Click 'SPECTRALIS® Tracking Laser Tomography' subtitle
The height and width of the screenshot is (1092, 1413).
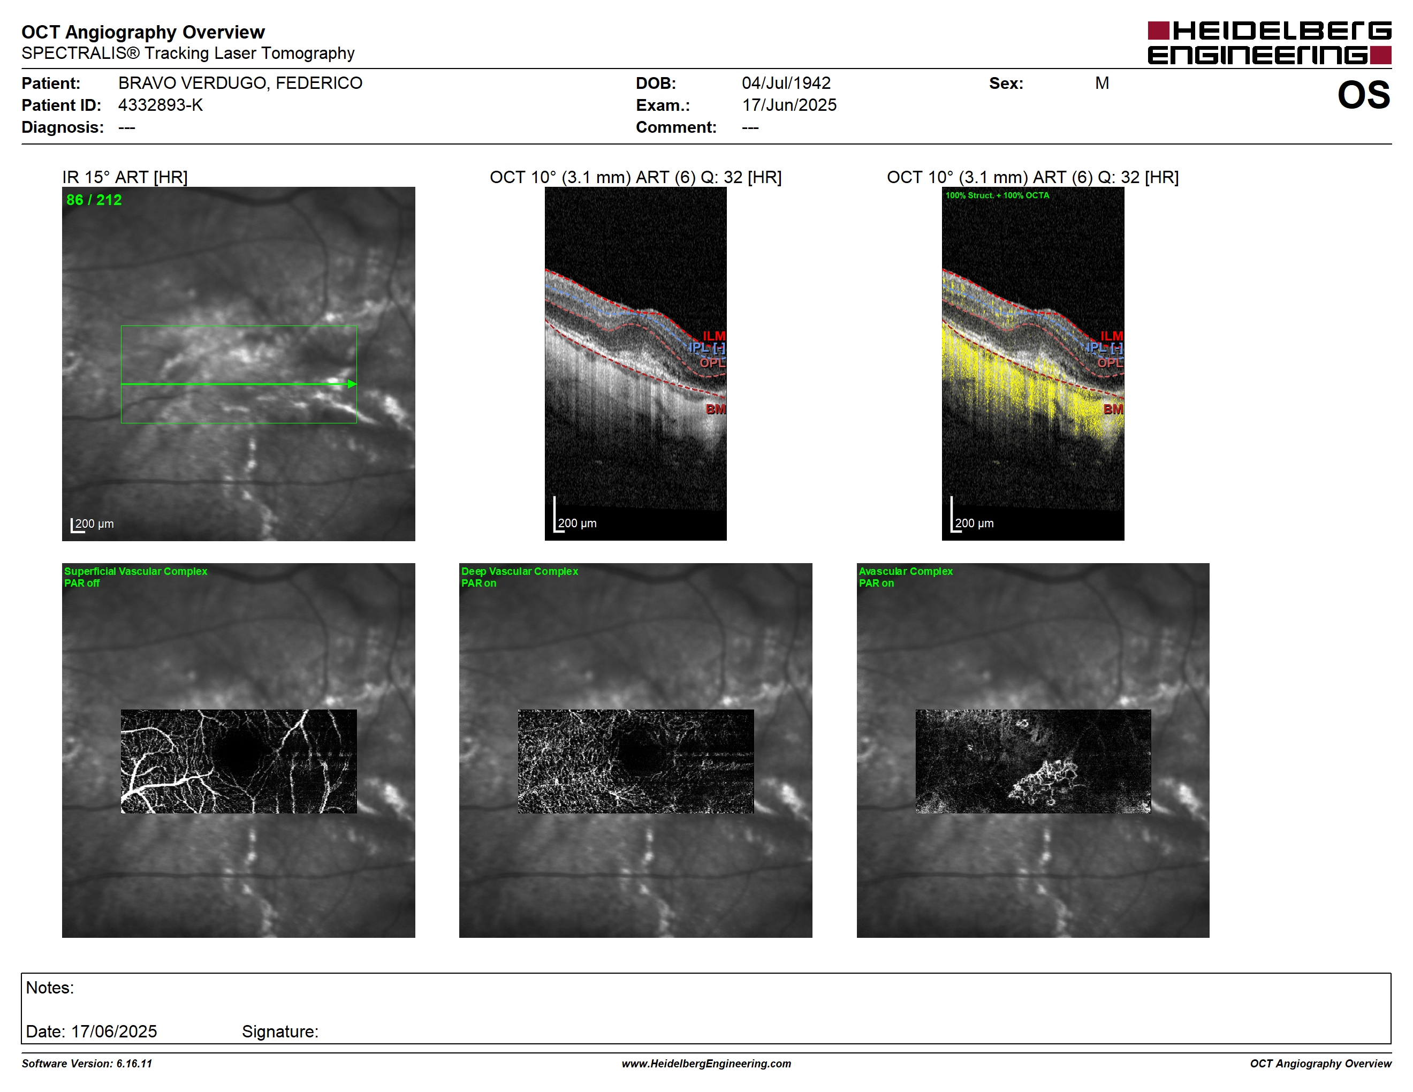[188, 53]
